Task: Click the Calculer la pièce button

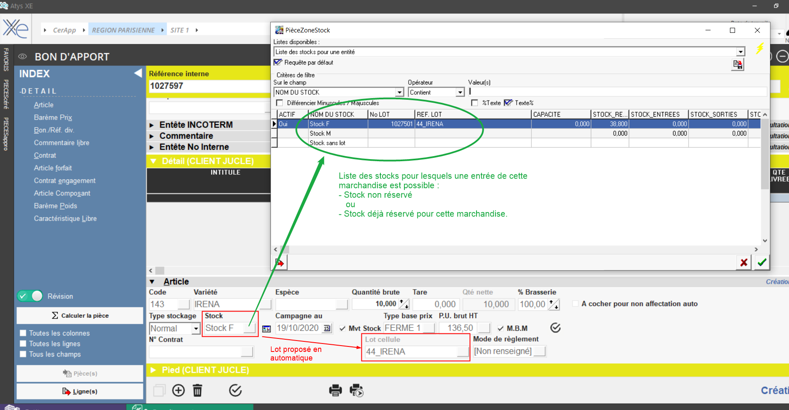Action: pyautogui.click(x=80, y=316)
